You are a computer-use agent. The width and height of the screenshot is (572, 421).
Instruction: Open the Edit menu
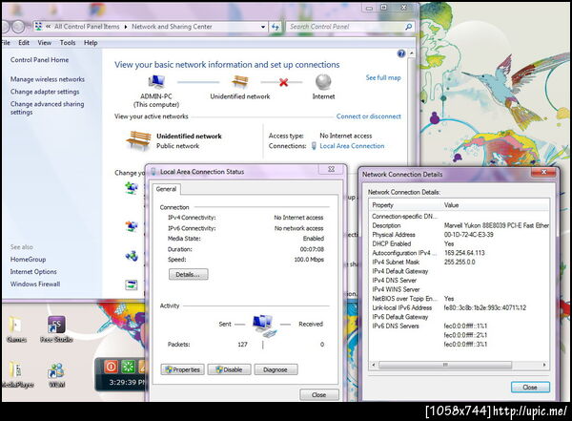(24, 43)
